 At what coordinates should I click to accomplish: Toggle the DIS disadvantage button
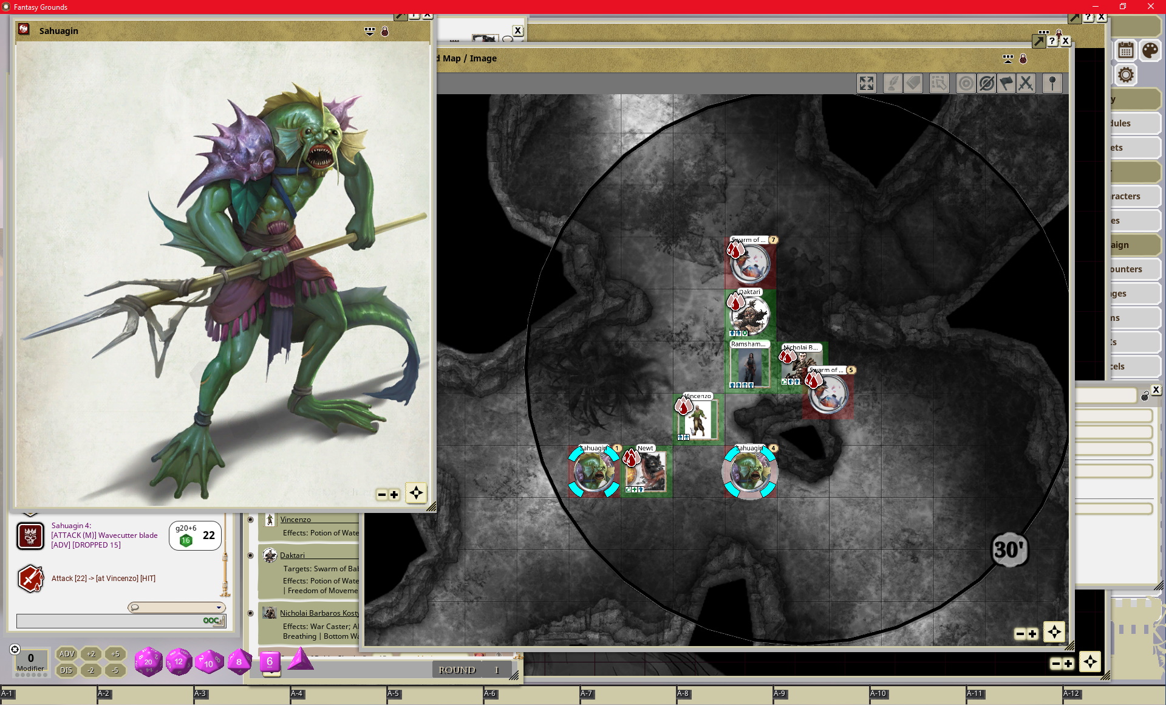click(66, 670)
